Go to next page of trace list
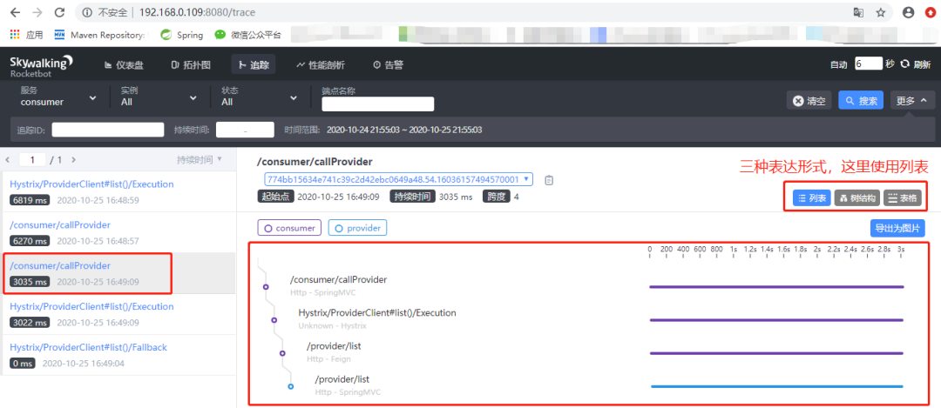The image size is (941, 408). click(x=73, y=160)
